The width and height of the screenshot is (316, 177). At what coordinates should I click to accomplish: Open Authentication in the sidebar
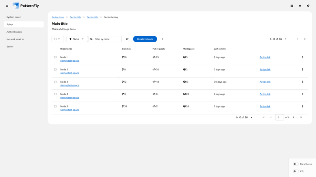[x=24, y=32]
